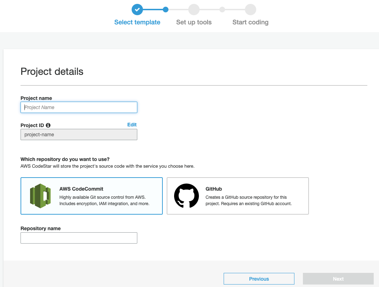Choose the GitHub repository option card

tap(238, 196)
